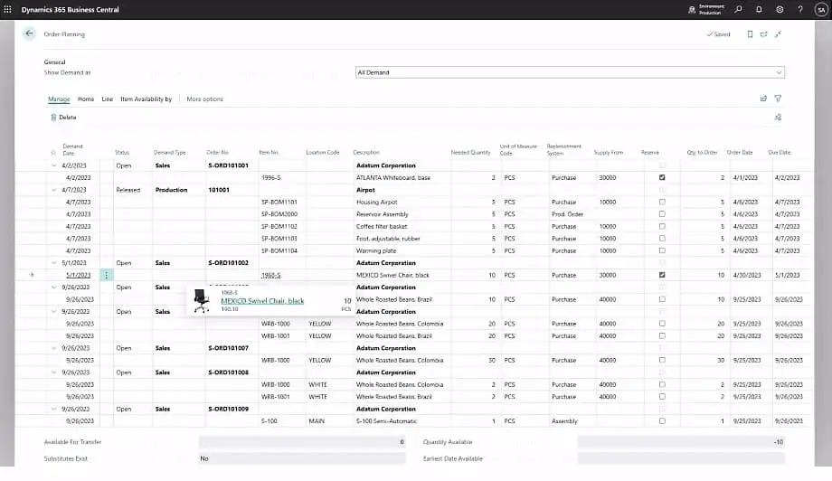Click the Dynamics 365 Business Central title

[70, 10]
